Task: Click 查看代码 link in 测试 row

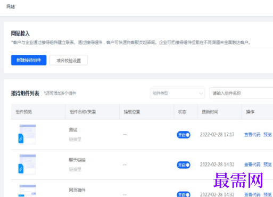Action: click(x=252, y=135)
